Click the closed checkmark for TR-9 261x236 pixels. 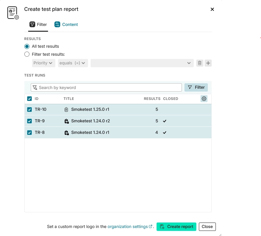click(165, 121)
